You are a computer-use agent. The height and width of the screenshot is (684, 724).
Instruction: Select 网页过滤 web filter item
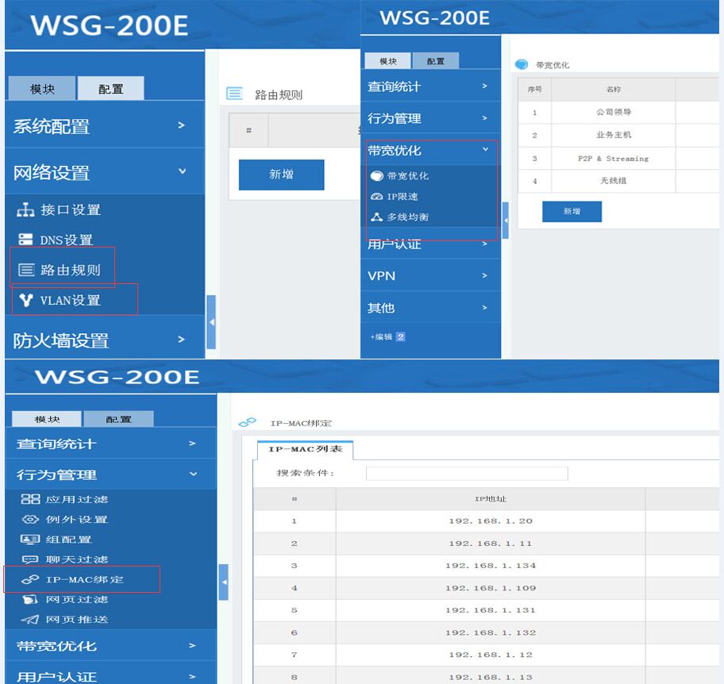76,600
